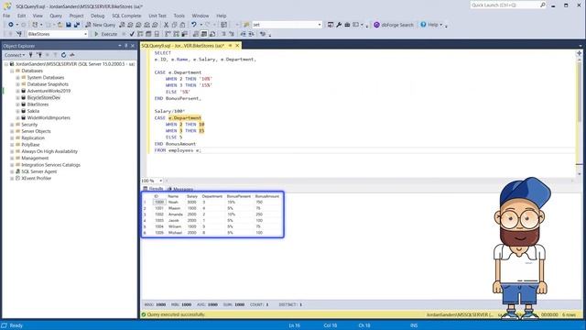Click the Amanda cell in results grid
Image resolution: width=586 pixels, height=330 pixels.
[175, 214]
